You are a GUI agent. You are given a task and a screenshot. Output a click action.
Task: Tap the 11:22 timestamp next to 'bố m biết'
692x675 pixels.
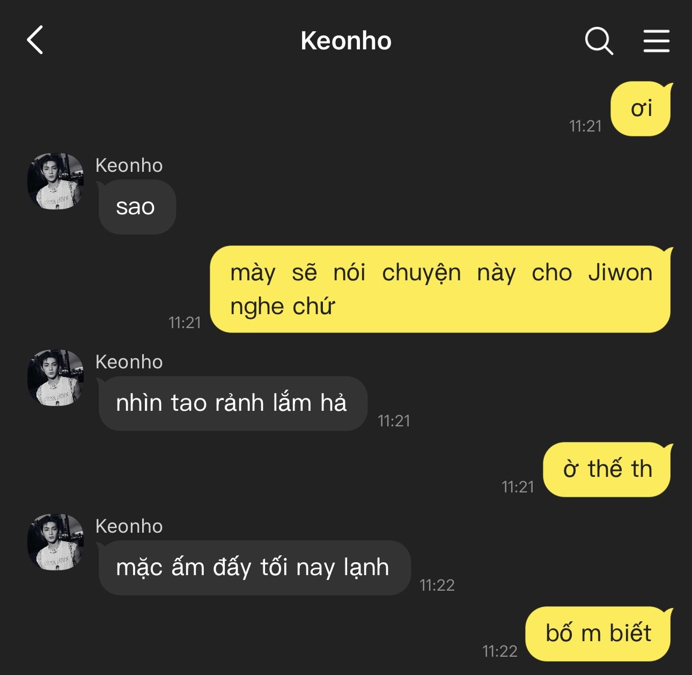click(x=499, y=651)
